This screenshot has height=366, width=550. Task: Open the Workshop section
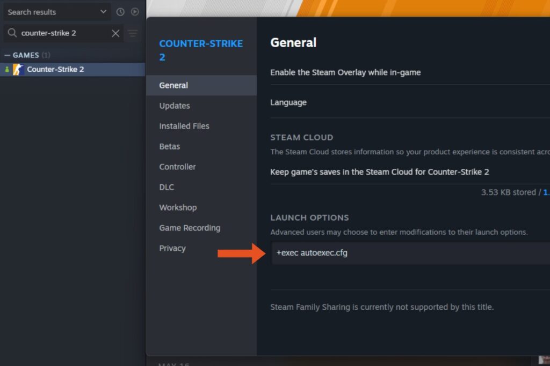click(178, 207)
